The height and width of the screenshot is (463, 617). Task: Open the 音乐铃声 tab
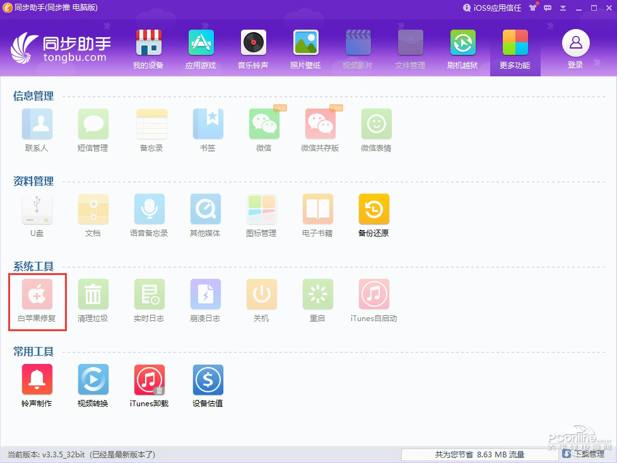(x=253, y=49)
